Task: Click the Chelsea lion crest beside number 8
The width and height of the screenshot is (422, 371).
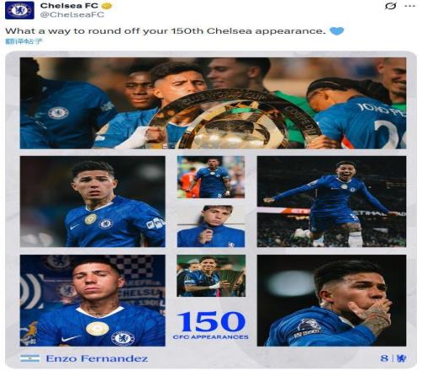Action: pyautogui.click(x=401, y=358)
